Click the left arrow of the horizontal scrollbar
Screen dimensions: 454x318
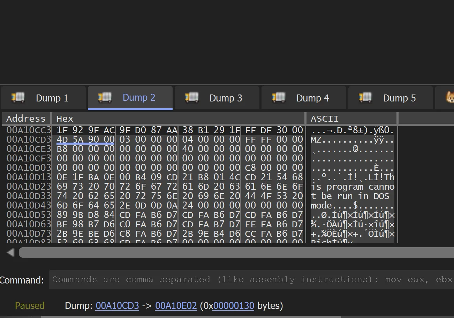(x=10, y=252)
